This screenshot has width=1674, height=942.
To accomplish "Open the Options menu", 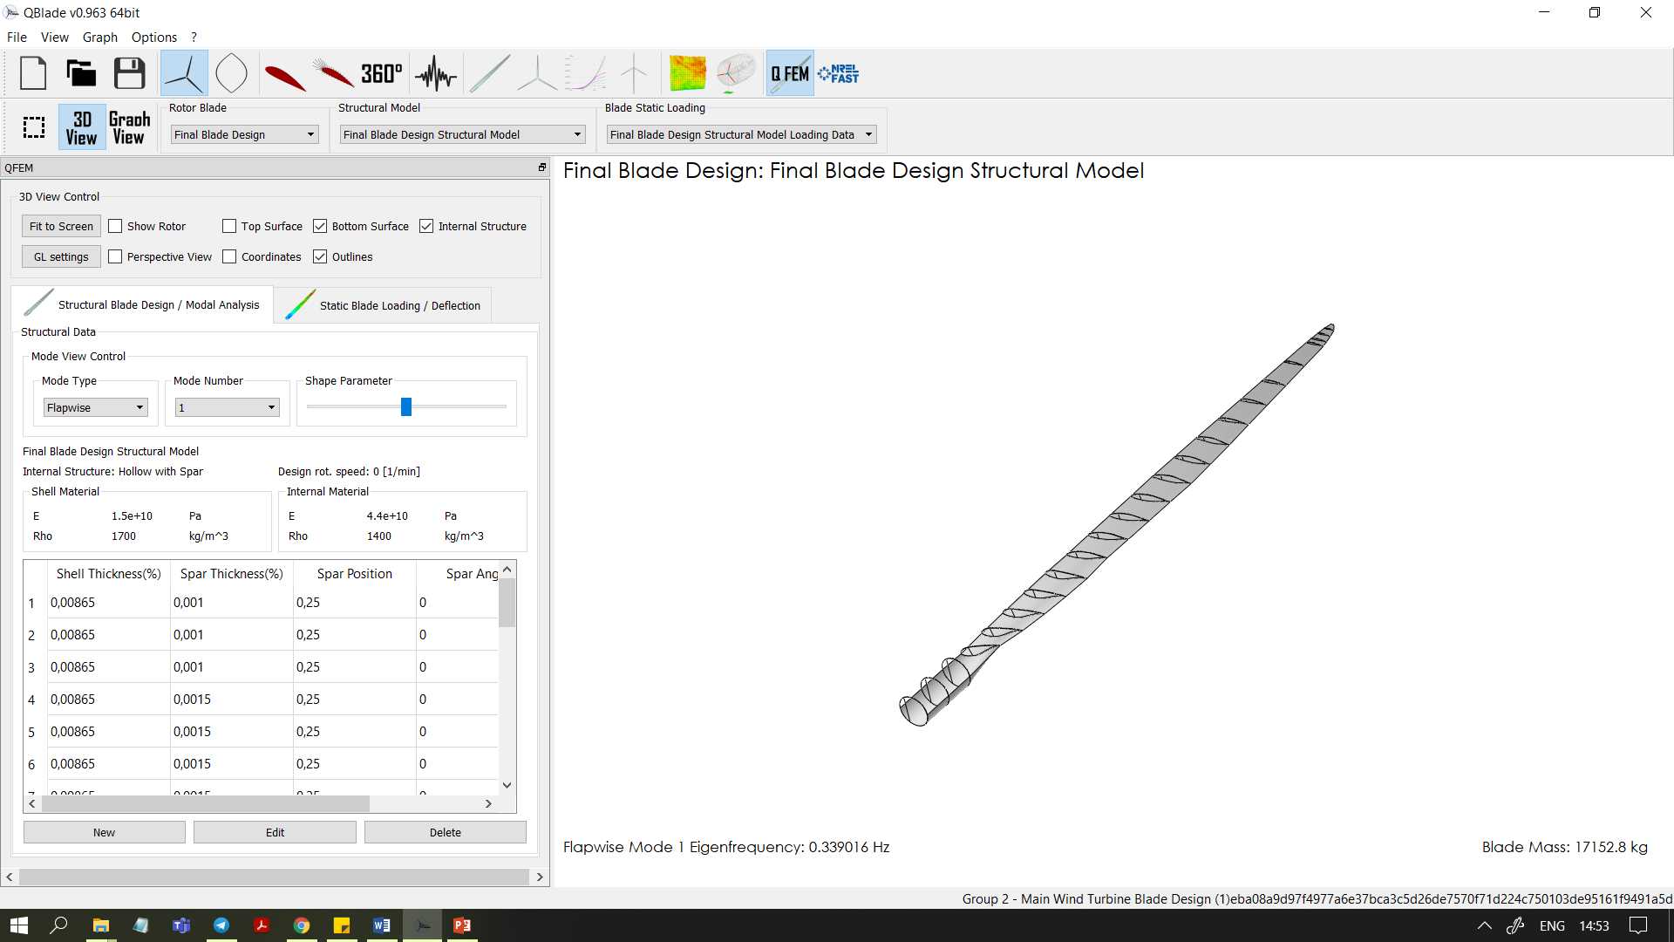I will (x=153, y=37).
